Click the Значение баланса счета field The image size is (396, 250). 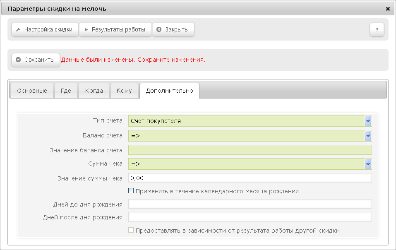click(x=250, y=150)
